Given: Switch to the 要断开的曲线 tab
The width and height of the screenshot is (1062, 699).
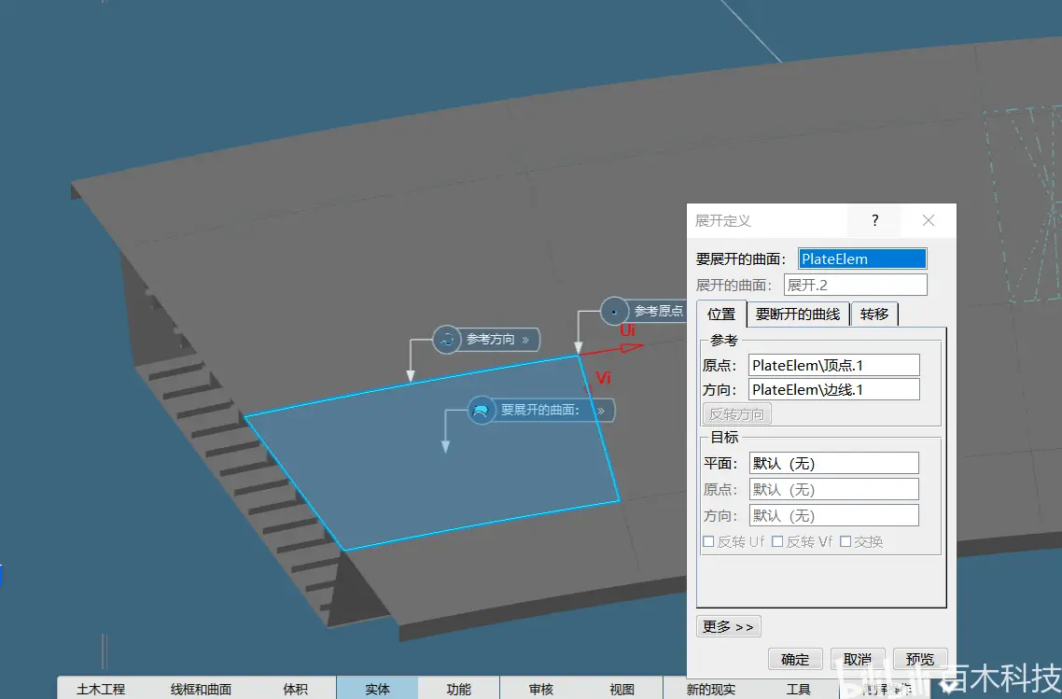Looking at the screenshot, I should (x=798, y=315).
